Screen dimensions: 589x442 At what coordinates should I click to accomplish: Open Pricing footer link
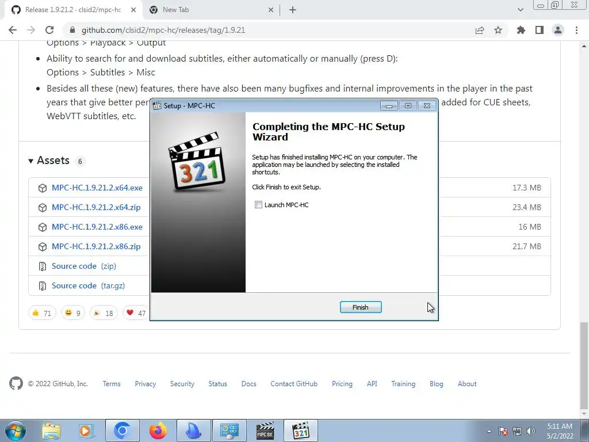tap(342, 384)
